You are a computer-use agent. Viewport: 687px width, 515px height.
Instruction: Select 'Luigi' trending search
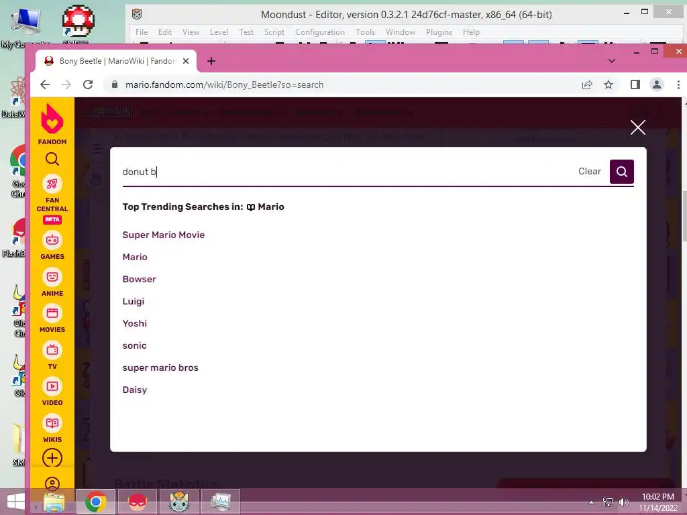point(134,301)
